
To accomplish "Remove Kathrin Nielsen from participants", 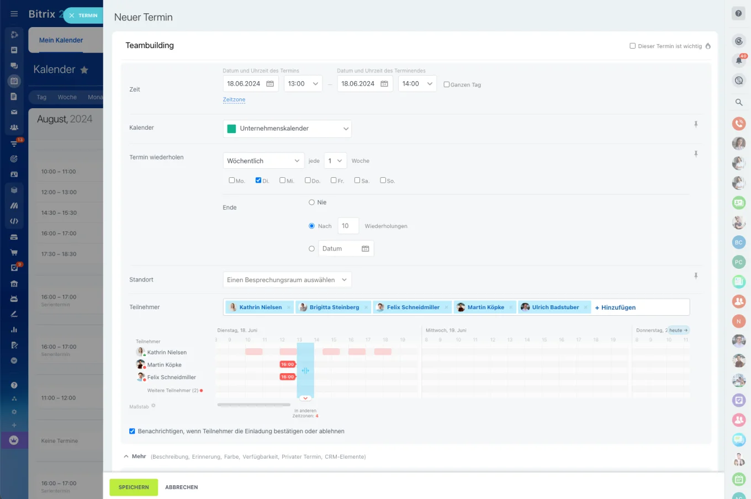I will [x=288, y=307].
